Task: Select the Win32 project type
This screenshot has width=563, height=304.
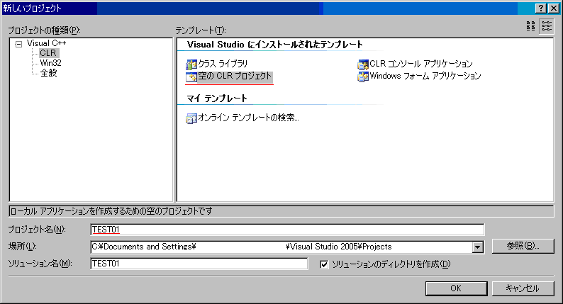Action: 50,63
